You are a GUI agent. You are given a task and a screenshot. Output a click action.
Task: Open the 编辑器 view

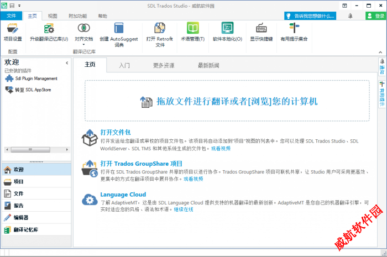point(36,218)
